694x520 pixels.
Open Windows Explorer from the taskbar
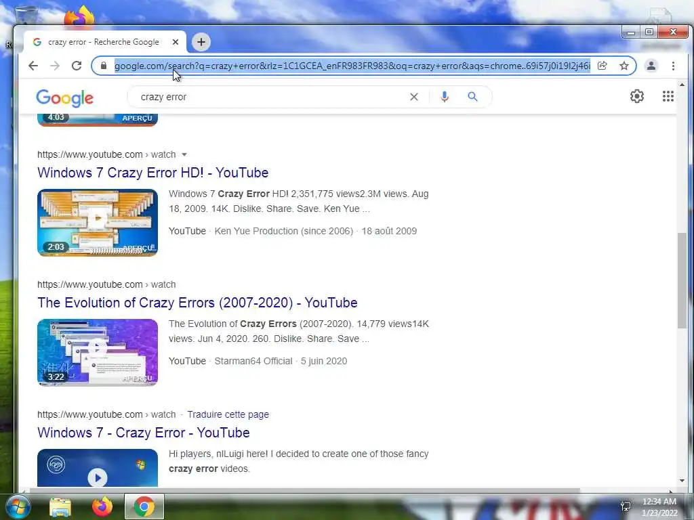pos(60,506)
